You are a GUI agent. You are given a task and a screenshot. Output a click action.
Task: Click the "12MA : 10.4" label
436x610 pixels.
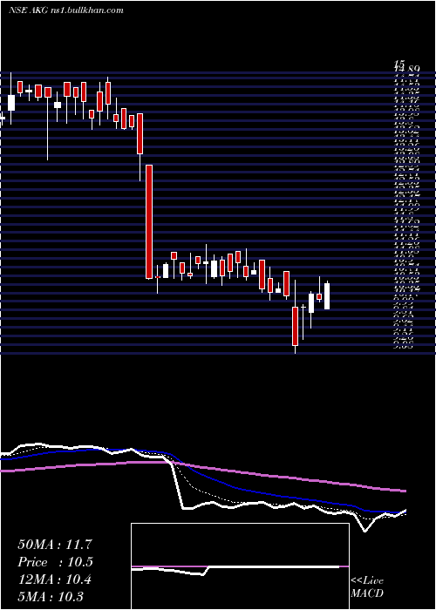[x=54, y=579]
